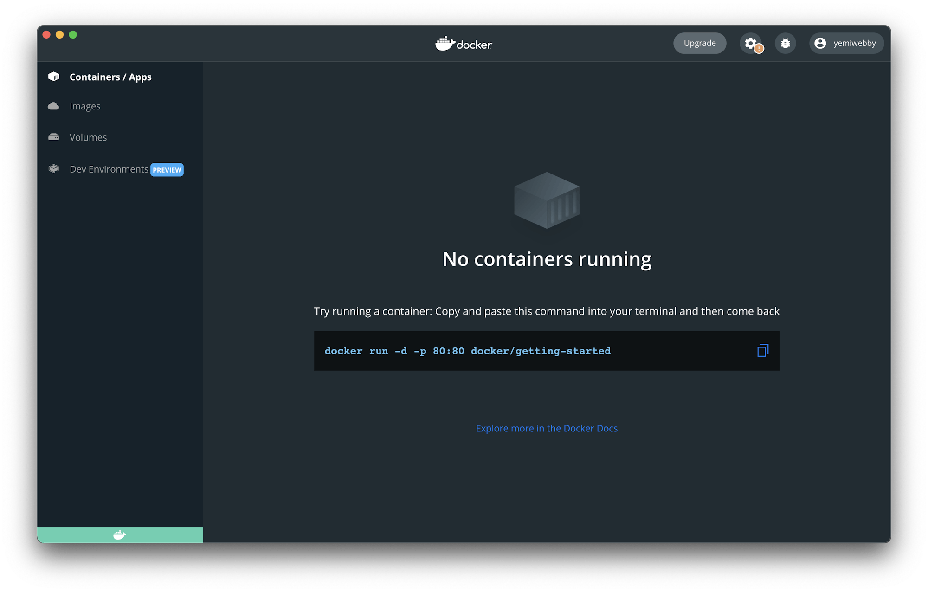Expand the user profile avatar icon
Image resolution: width=928 pixels, height=592 pixels.
[820, 43]
